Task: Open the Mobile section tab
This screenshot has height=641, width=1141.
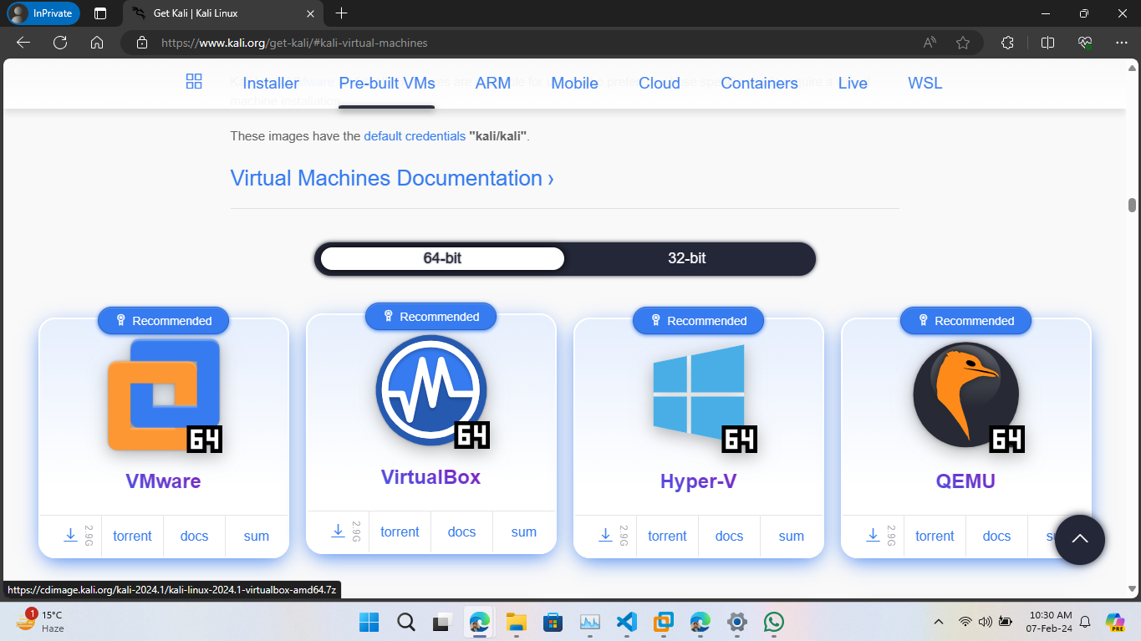Action: [574, 83]
